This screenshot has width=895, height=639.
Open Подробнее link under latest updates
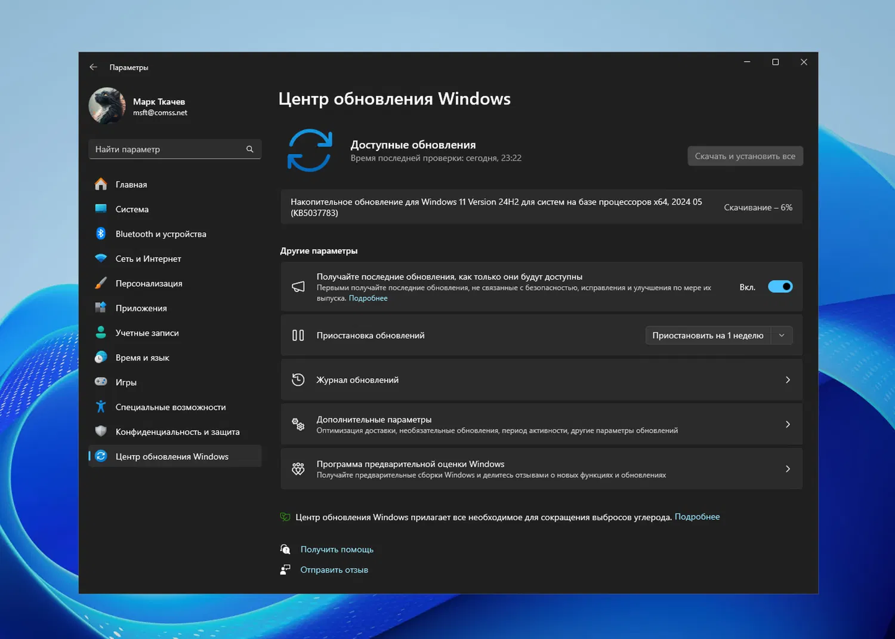point(368,298)
